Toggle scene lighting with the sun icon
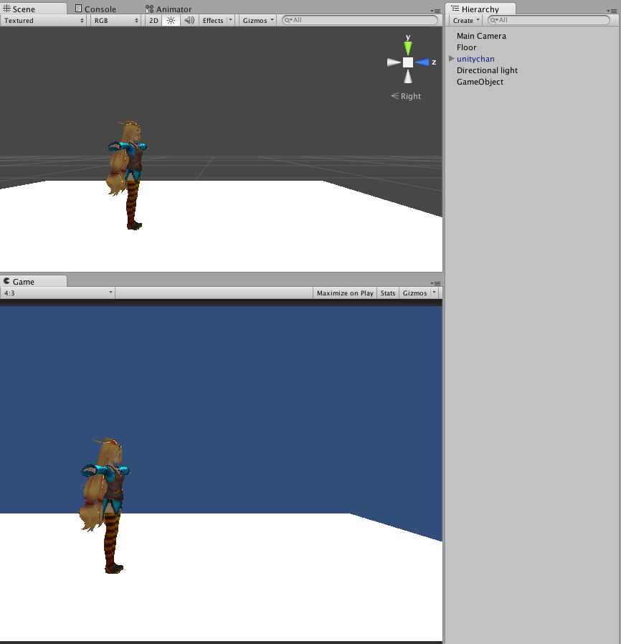This screenshot has height=644, width=621. point(171,20)
